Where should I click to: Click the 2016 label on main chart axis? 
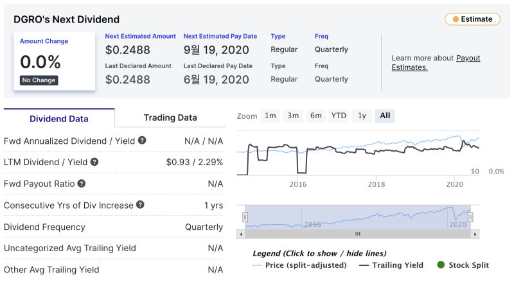tap(298, 184)
